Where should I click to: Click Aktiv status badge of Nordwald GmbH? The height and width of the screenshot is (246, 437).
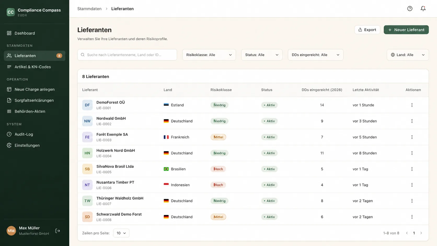click(x=269, y=121)
